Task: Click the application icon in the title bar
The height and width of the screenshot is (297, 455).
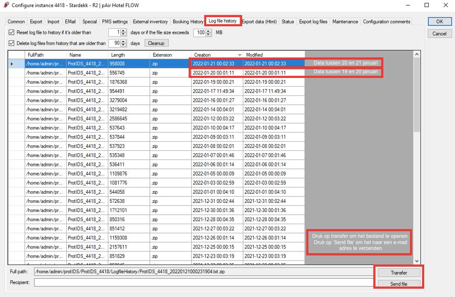Action: [x=6, y=5]
